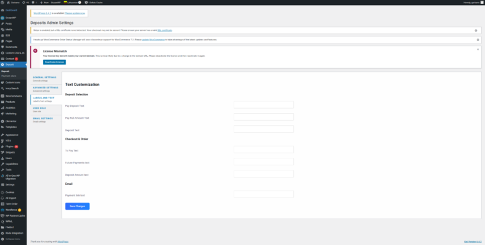Open the New content menu in admin bar
485x245 pixels.
pos(44,2)
